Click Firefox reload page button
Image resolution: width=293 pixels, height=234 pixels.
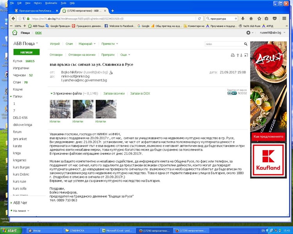coord(200,18)
